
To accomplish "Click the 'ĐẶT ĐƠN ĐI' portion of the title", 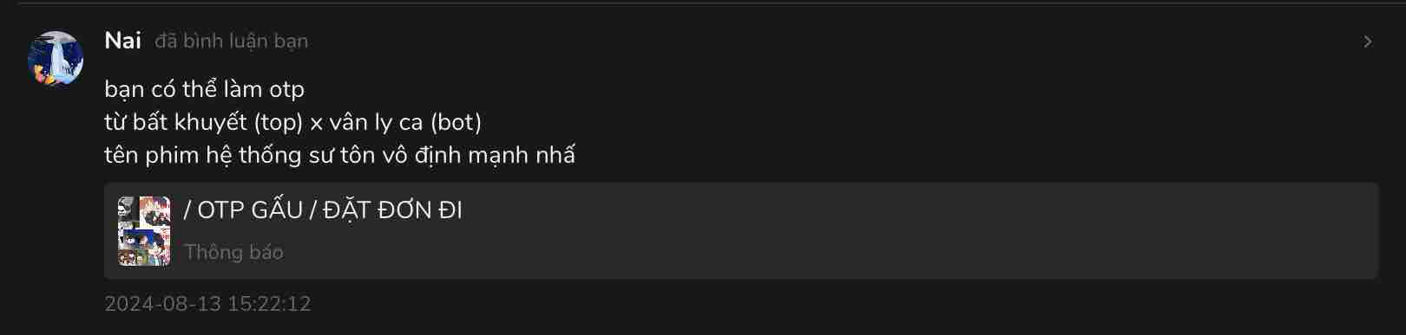I will (x=393, y=210).
